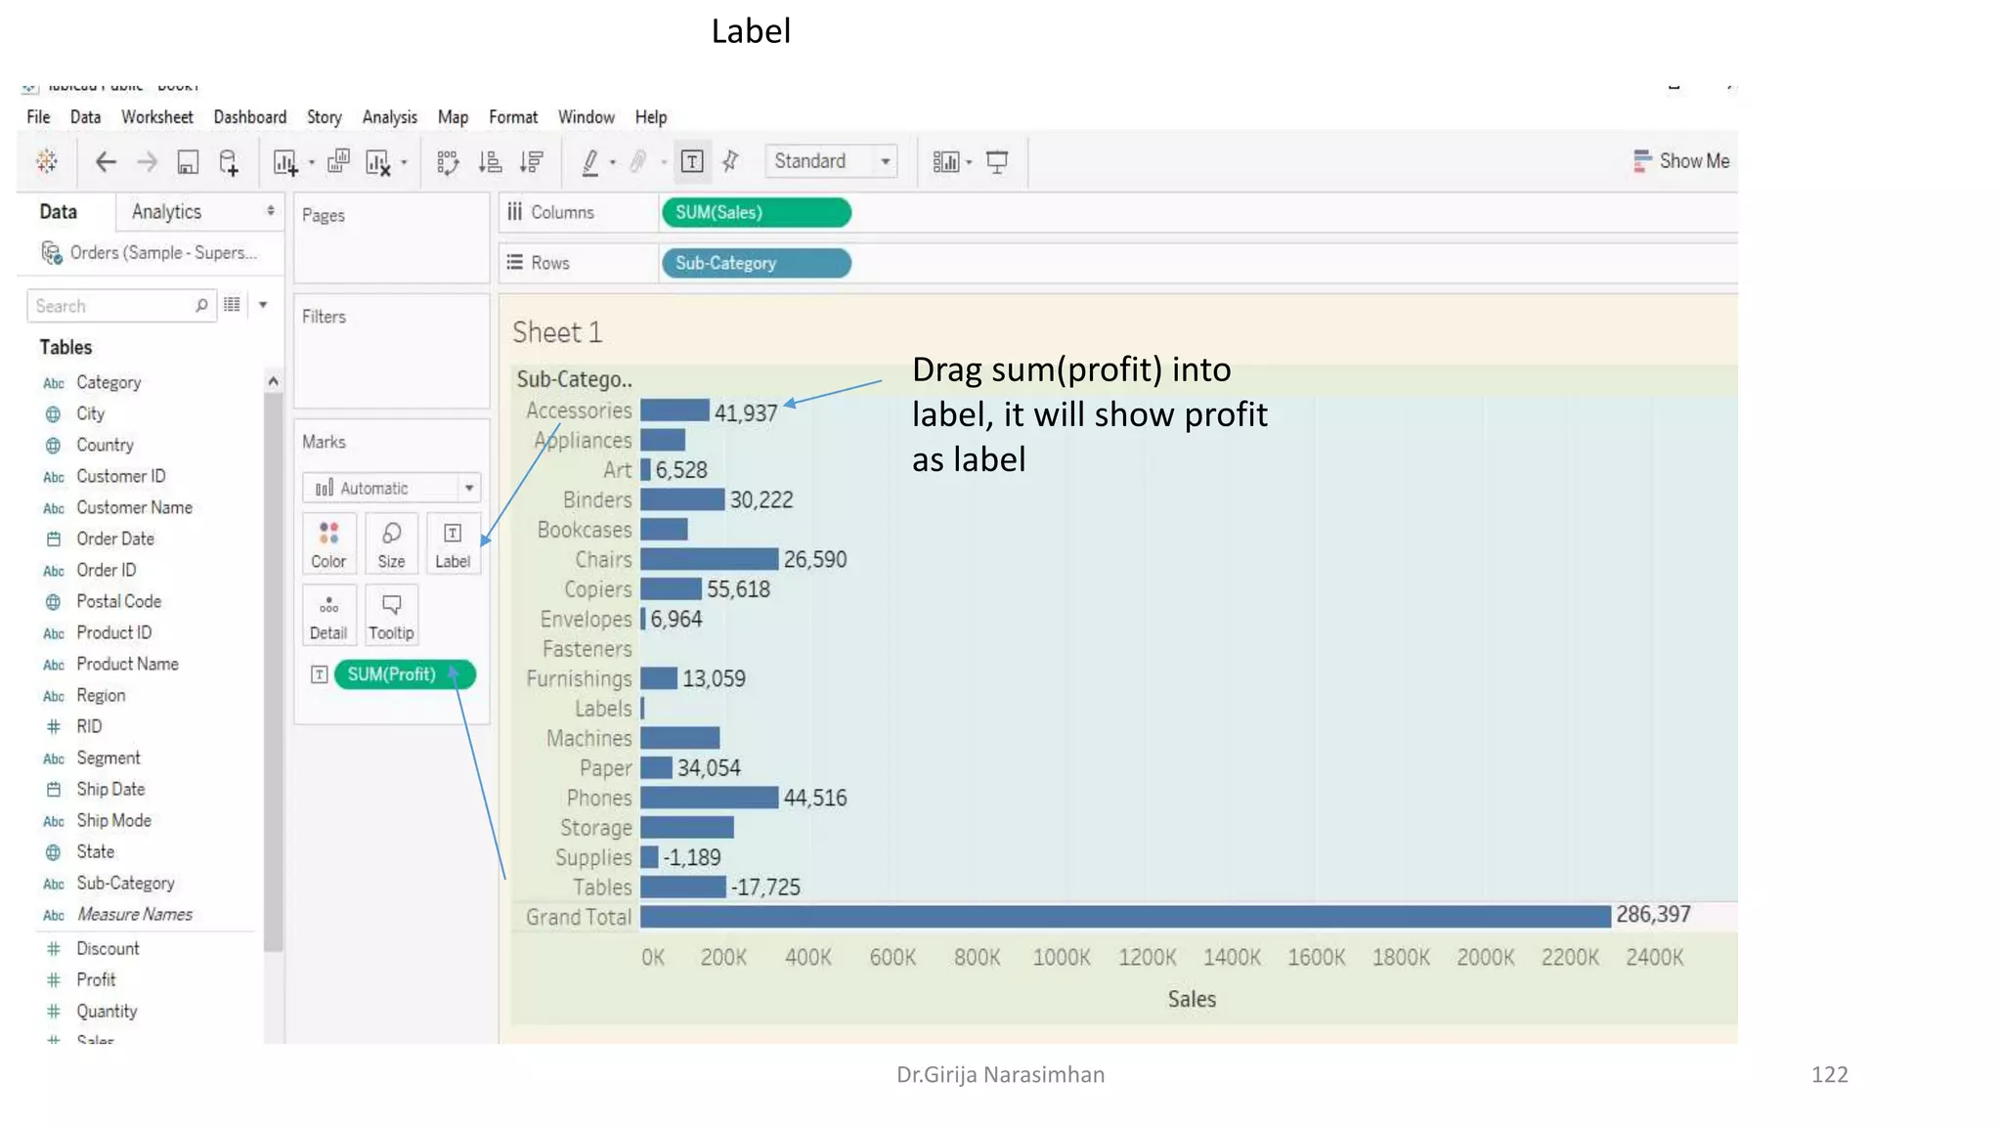Click the Redo forward arrow
2002x1126 pixels.
(147, 161)
